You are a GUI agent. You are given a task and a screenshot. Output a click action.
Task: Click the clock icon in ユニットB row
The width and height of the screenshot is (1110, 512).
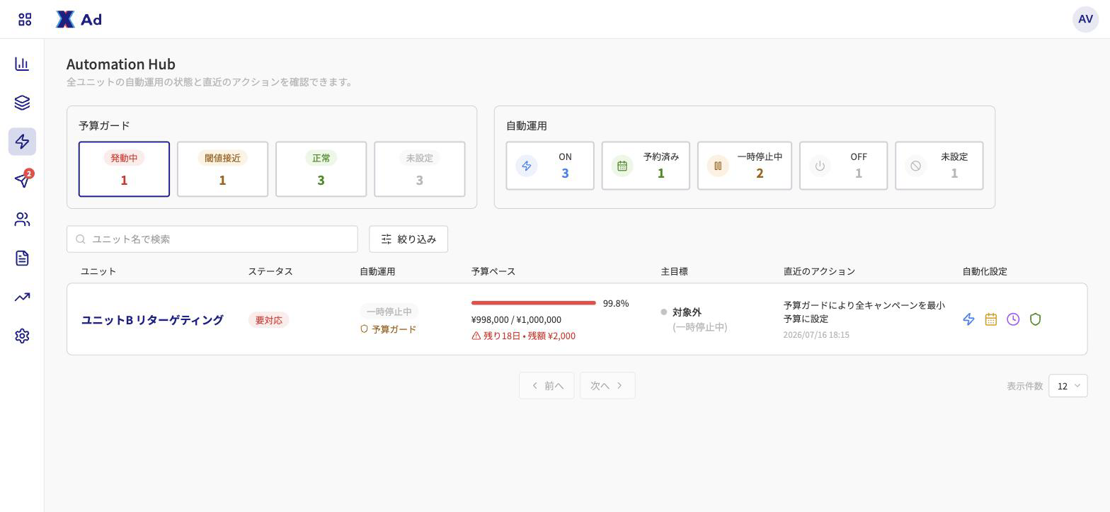[1013, 319]
